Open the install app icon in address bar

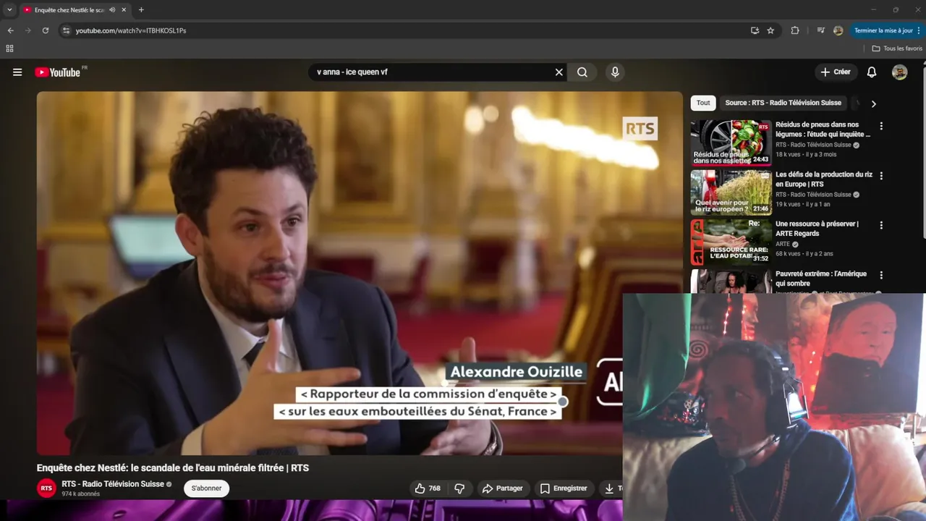[x=755, y=30]
